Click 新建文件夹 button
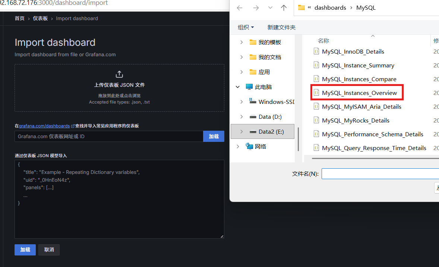The width and height of the screenshot is (439, 267). click(281, 27)
